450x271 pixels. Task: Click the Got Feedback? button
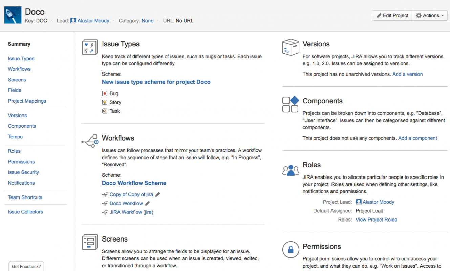[26, 266]
